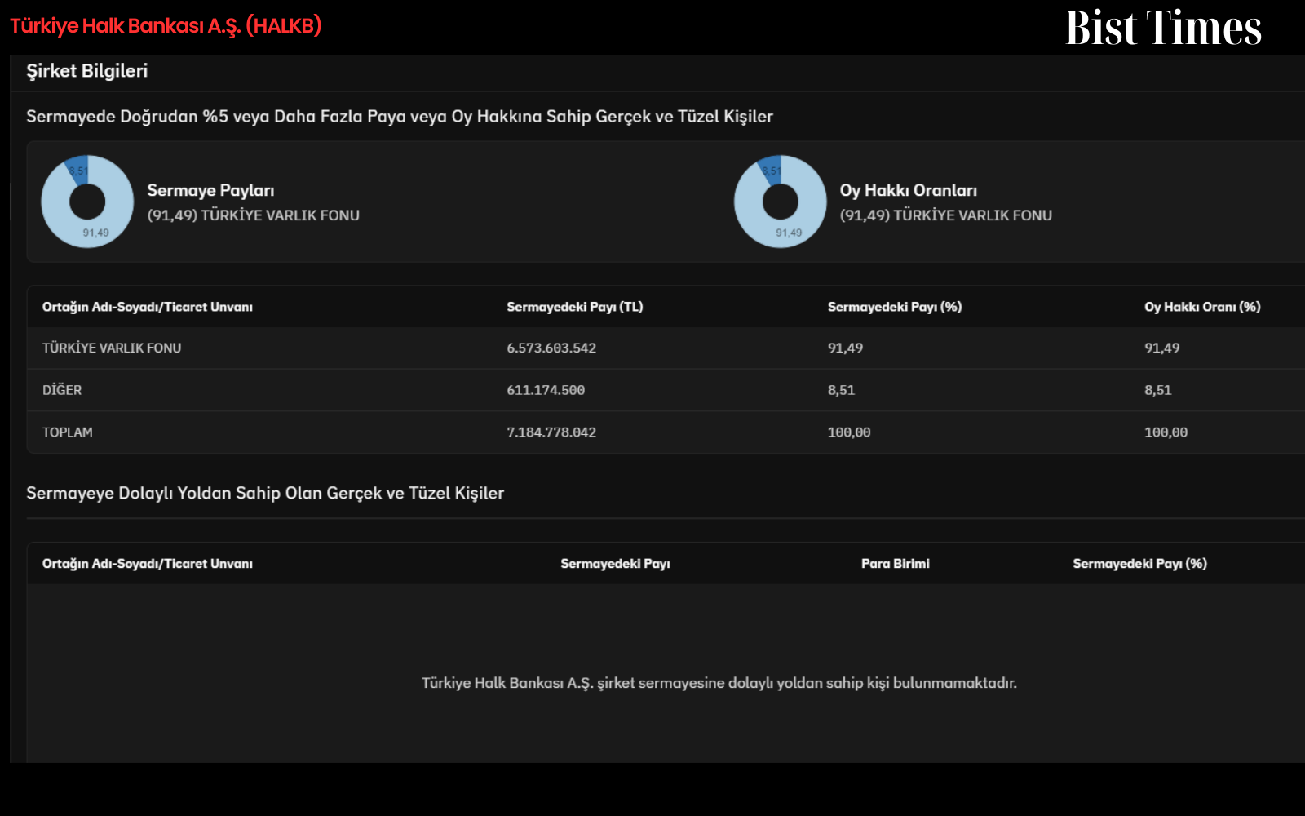This screenshot has height=816, width=1305.
Task: Click the Türkiye Halk Bankası A.Ş. (HALKB) title
Action: (166, 26)
